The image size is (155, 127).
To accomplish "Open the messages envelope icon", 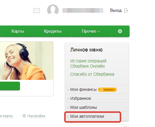I will [x=36, y=10].
